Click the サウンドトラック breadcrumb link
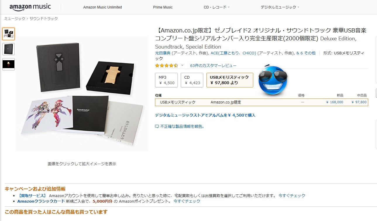 44,18
